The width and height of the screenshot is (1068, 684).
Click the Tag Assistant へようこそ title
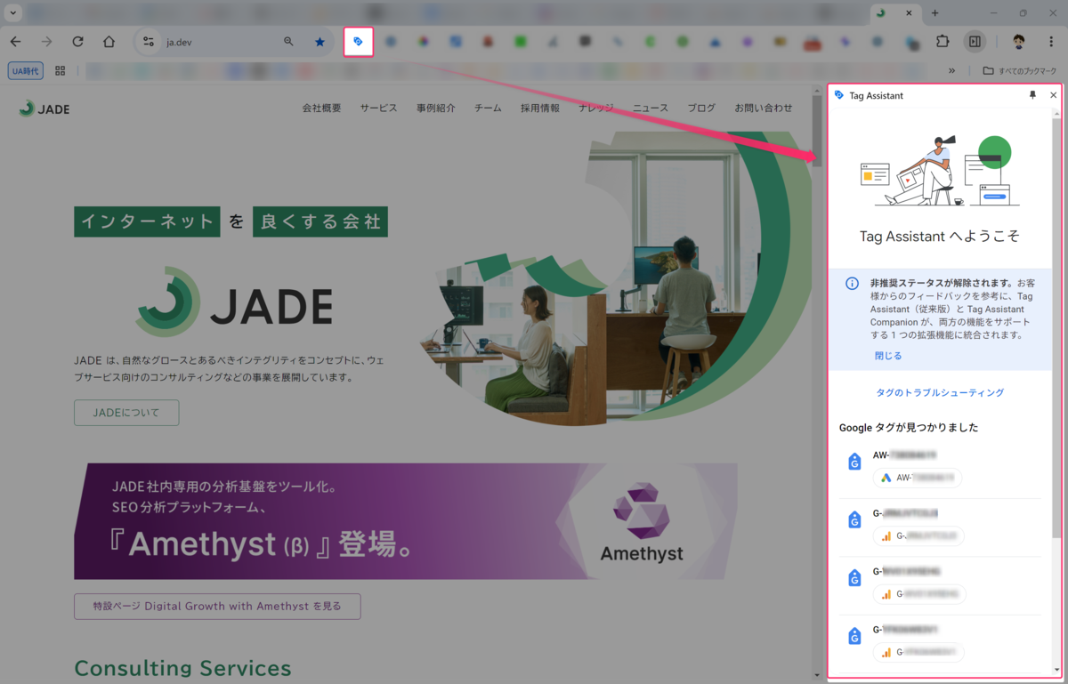[940, 237]
